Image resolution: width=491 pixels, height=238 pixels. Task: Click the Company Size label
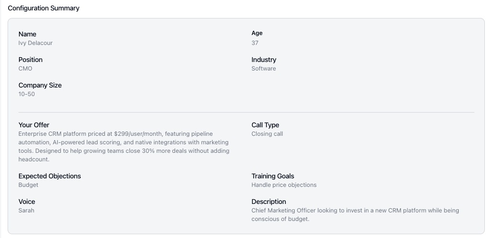pos(40,85)
